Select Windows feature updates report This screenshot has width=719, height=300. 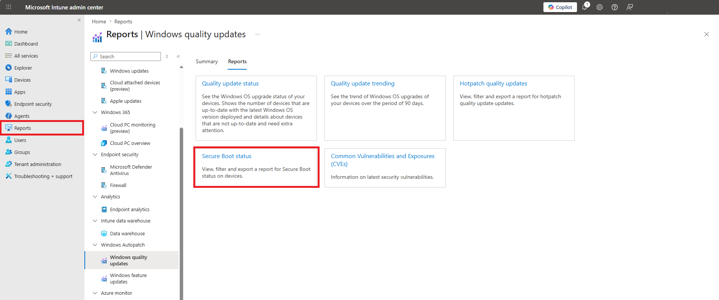(128, 279)
